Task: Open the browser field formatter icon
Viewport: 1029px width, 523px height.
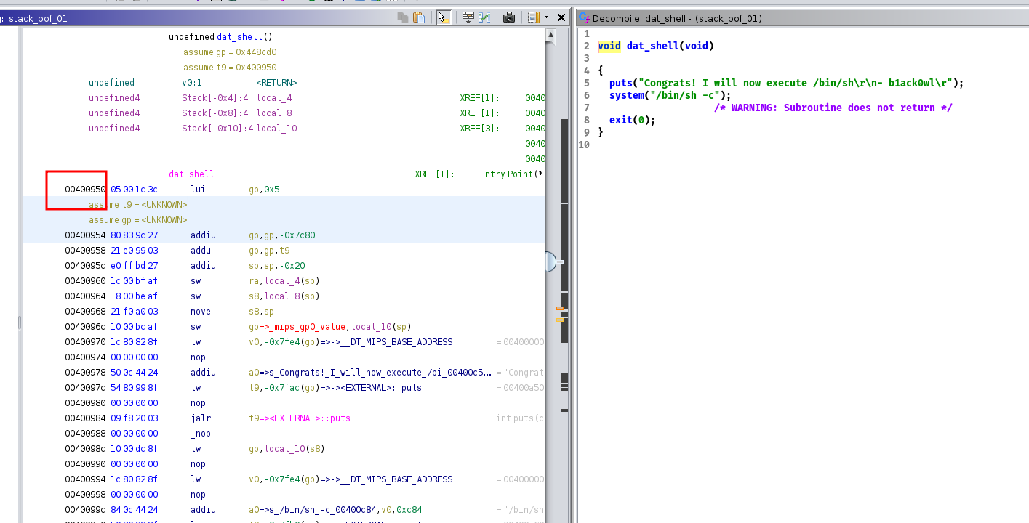Action: [x=468, y=17]
